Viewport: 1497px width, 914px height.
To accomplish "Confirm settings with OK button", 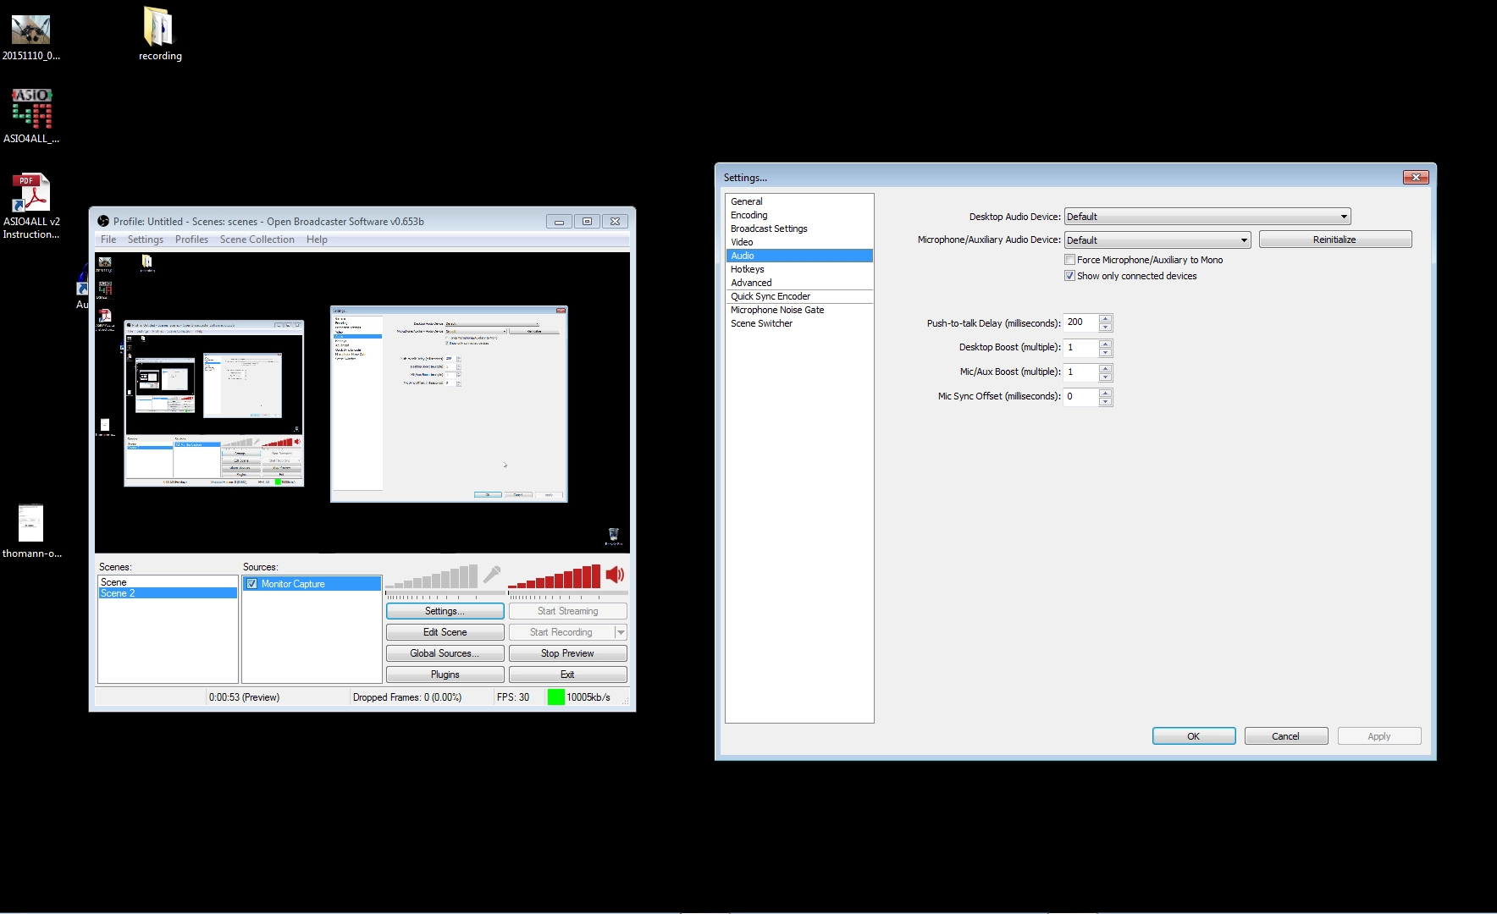I will coord(1193,736).
